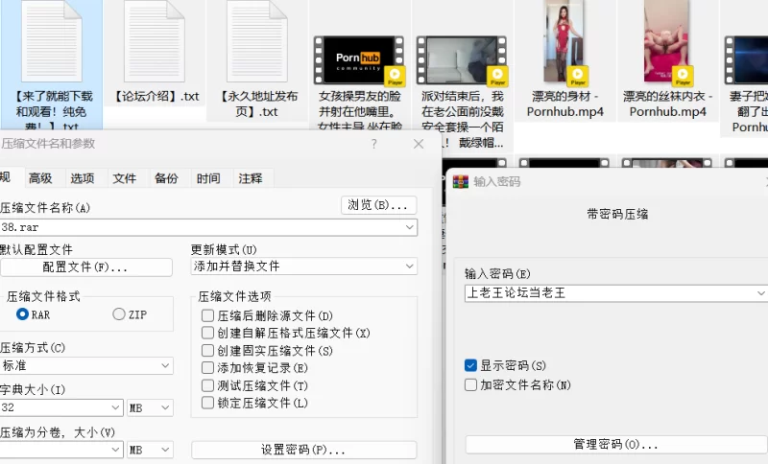The image size is (768, 464).
Task: Select the 漂亮的丝袜内衣 - Pornhub.mp4 video thumbnail
Action: click(667, 43)
